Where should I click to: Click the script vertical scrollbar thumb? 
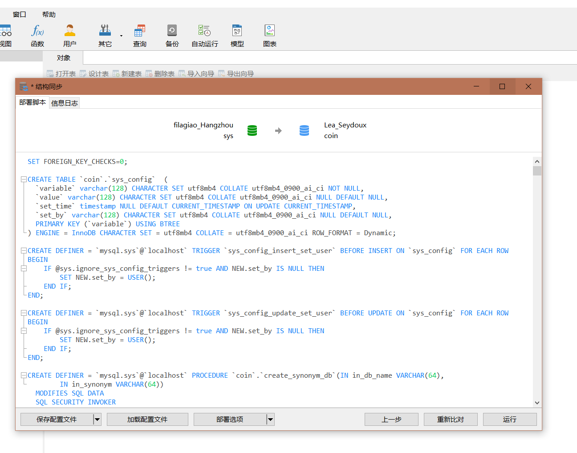pyautogui.click(x=537, y=171)
